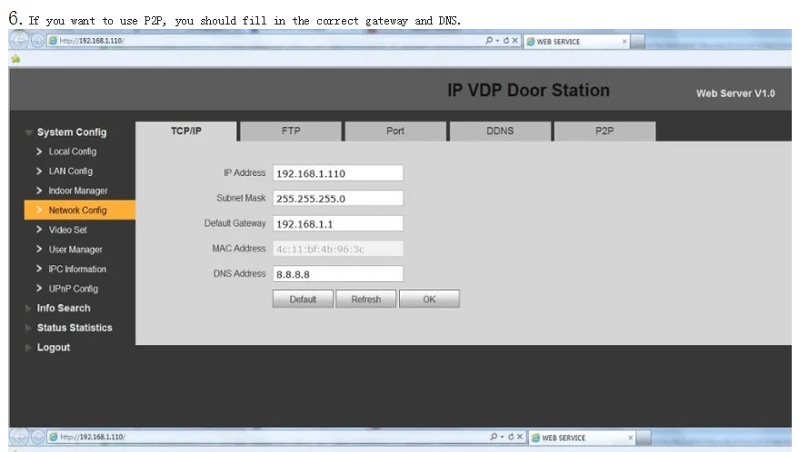
Task: Click the address bar refresh icon
Action: (506, 40)
